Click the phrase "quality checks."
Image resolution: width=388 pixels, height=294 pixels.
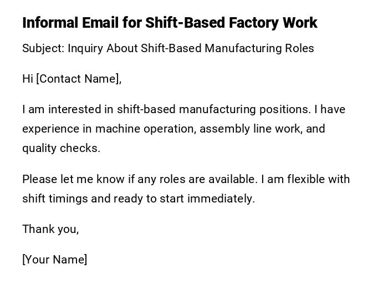61,148
